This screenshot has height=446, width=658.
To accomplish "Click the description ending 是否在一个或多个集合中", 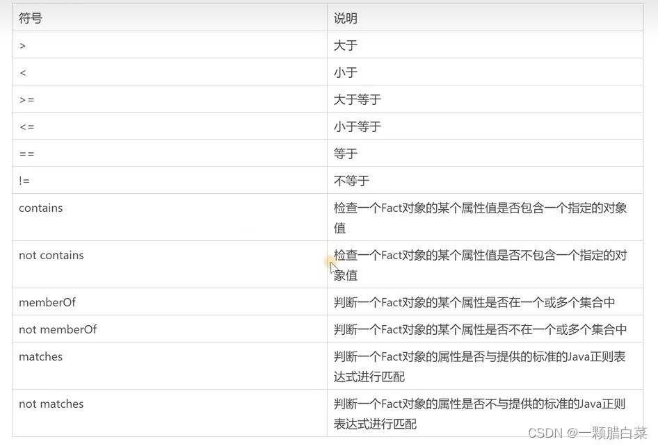I will click(485, 302).
